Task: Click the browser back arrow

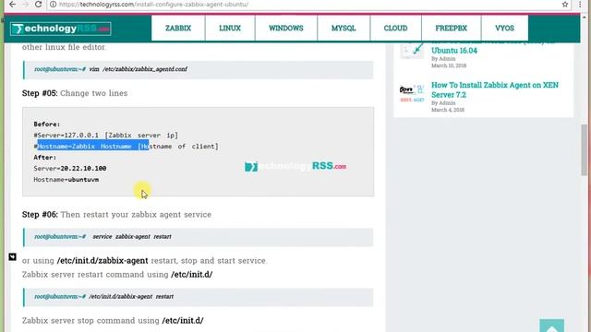Action: [x=12, y=5]
